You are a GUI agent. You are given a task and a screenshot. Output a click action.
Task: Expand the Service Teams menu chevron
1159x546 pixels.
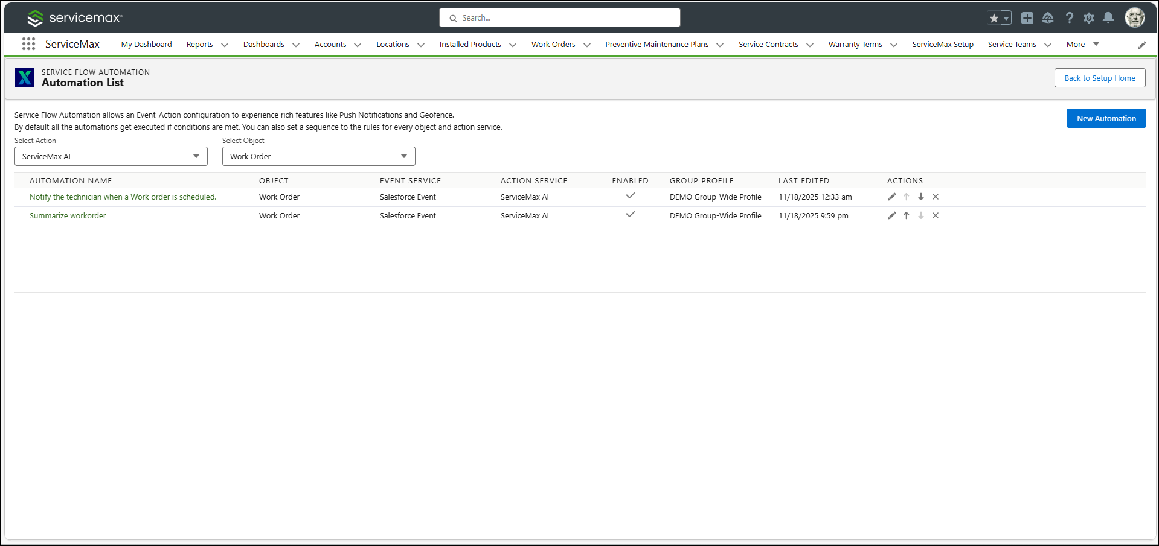pyautogui.click(x=1048, y=45)
